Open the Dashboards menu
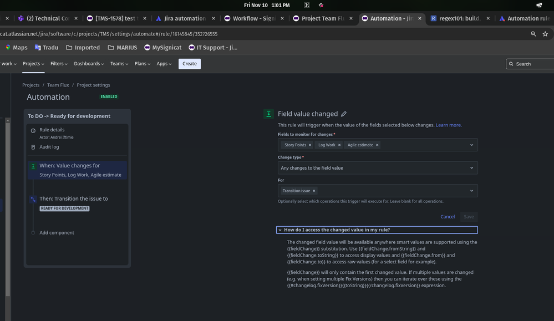This screenshot has width=554, height=321. coord(89,64)
